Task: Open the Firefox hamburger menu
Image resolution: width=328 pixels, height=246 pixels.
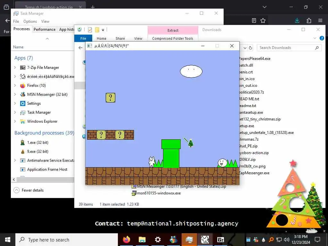Action: coord(320,20)
